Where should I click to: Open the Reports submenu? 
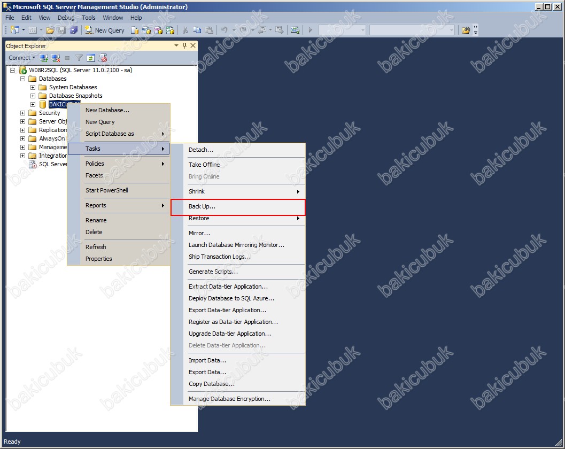pyautogui.click(x=119, y=205)
